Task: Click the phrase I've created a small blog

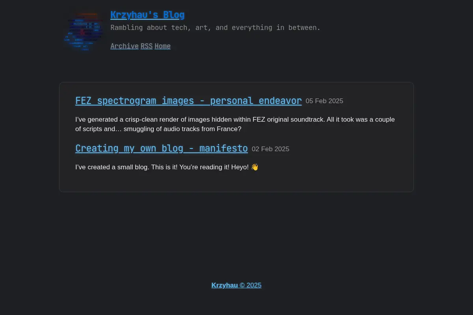Action: point(112,167)
